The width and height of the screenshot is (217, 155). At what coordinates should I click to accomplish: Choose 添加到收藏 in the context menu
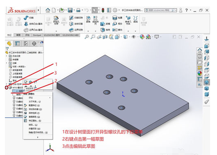coord(38,109)
